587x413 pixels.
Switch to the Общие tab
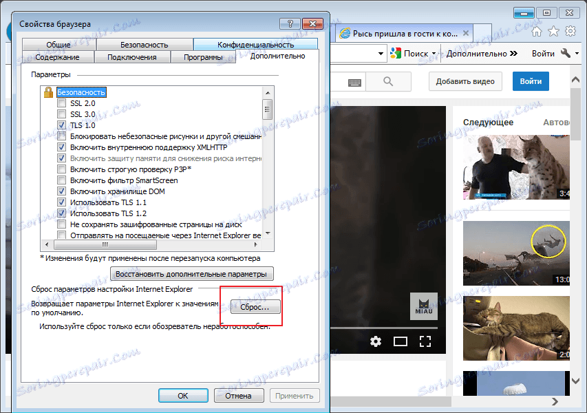click(58, 45)
